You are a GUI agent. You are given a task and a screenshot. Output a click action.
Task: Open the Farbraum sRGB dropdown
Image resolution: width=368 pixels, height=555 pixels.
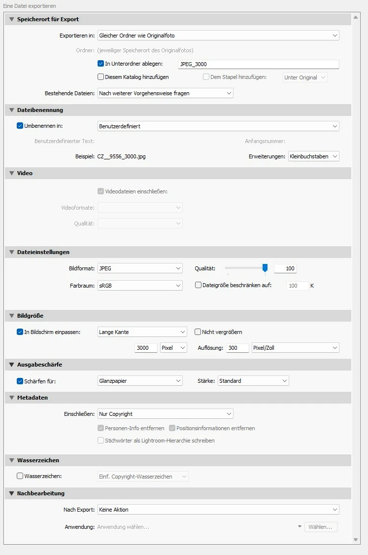[140, 285]
